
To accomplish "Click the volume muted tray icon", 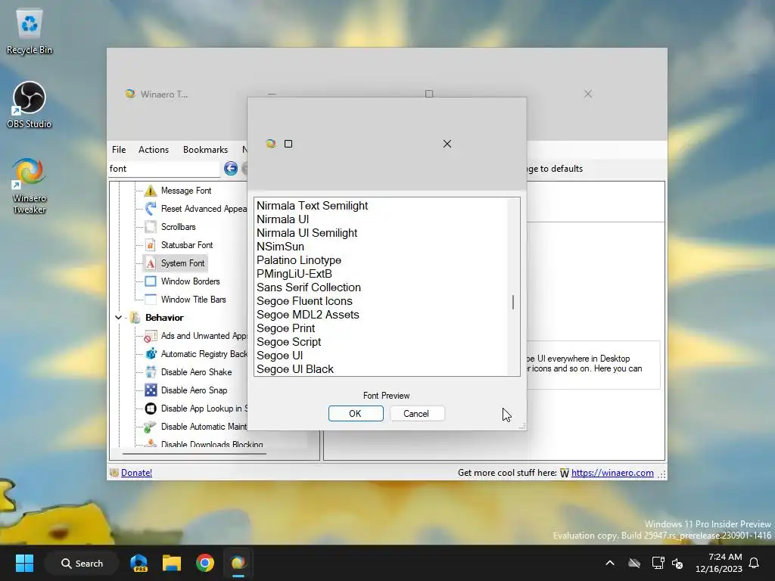I will [x=677, y=563].
